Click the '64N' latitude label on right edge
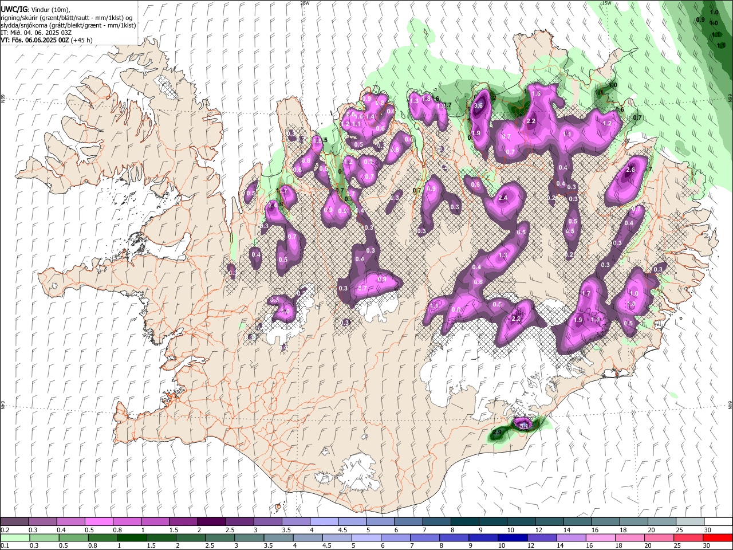This screenshot has width=733, height=550. click(x=730, y=404)
